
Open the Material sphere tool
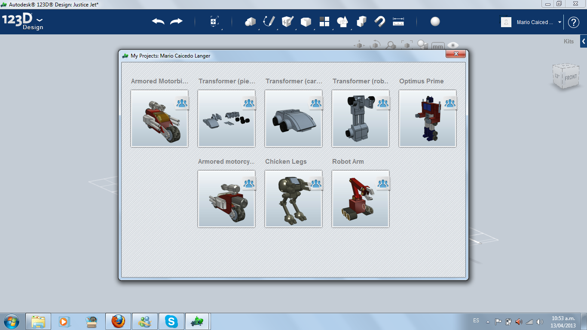(435, 21)
